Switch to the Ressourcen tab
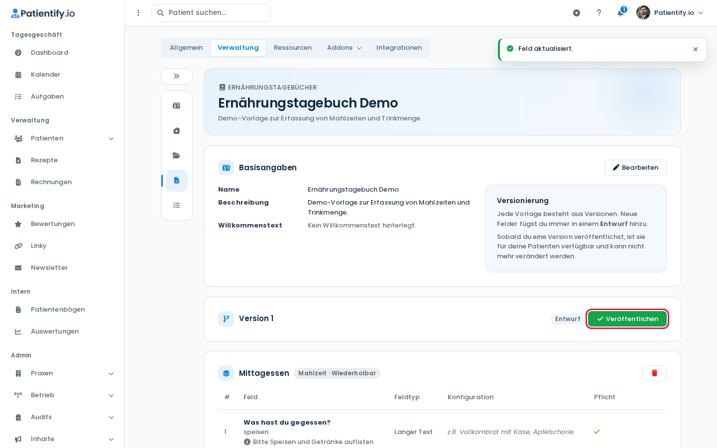The image size is (717, 448). pos(293,48)
